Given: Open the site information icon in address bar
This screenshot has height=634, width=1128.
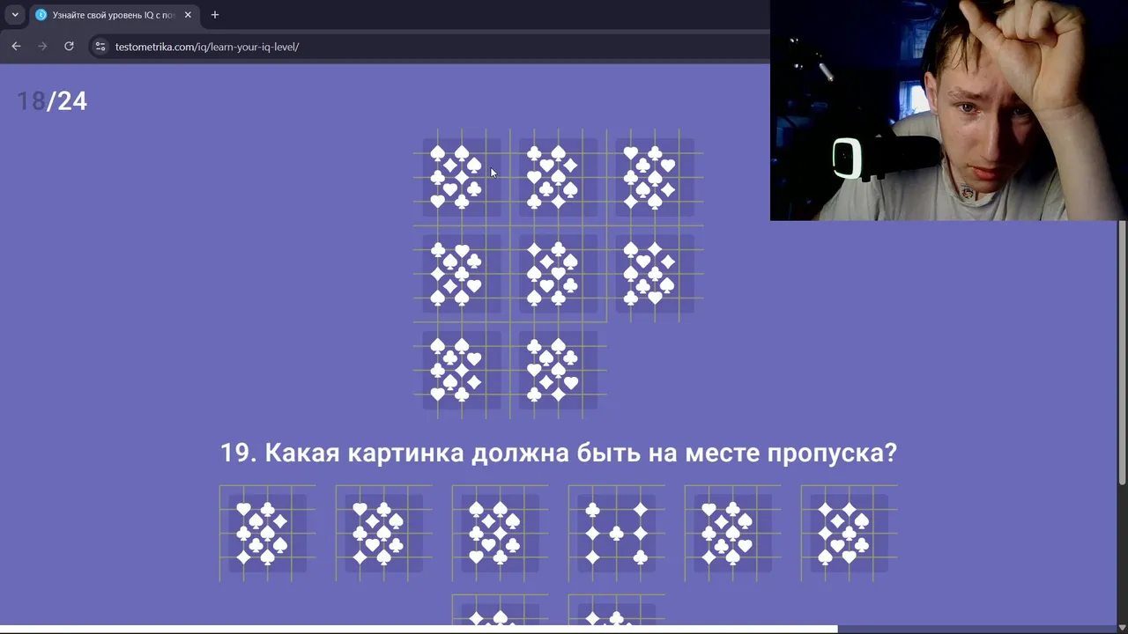Looking at the screenshot, I should [100, 47].
